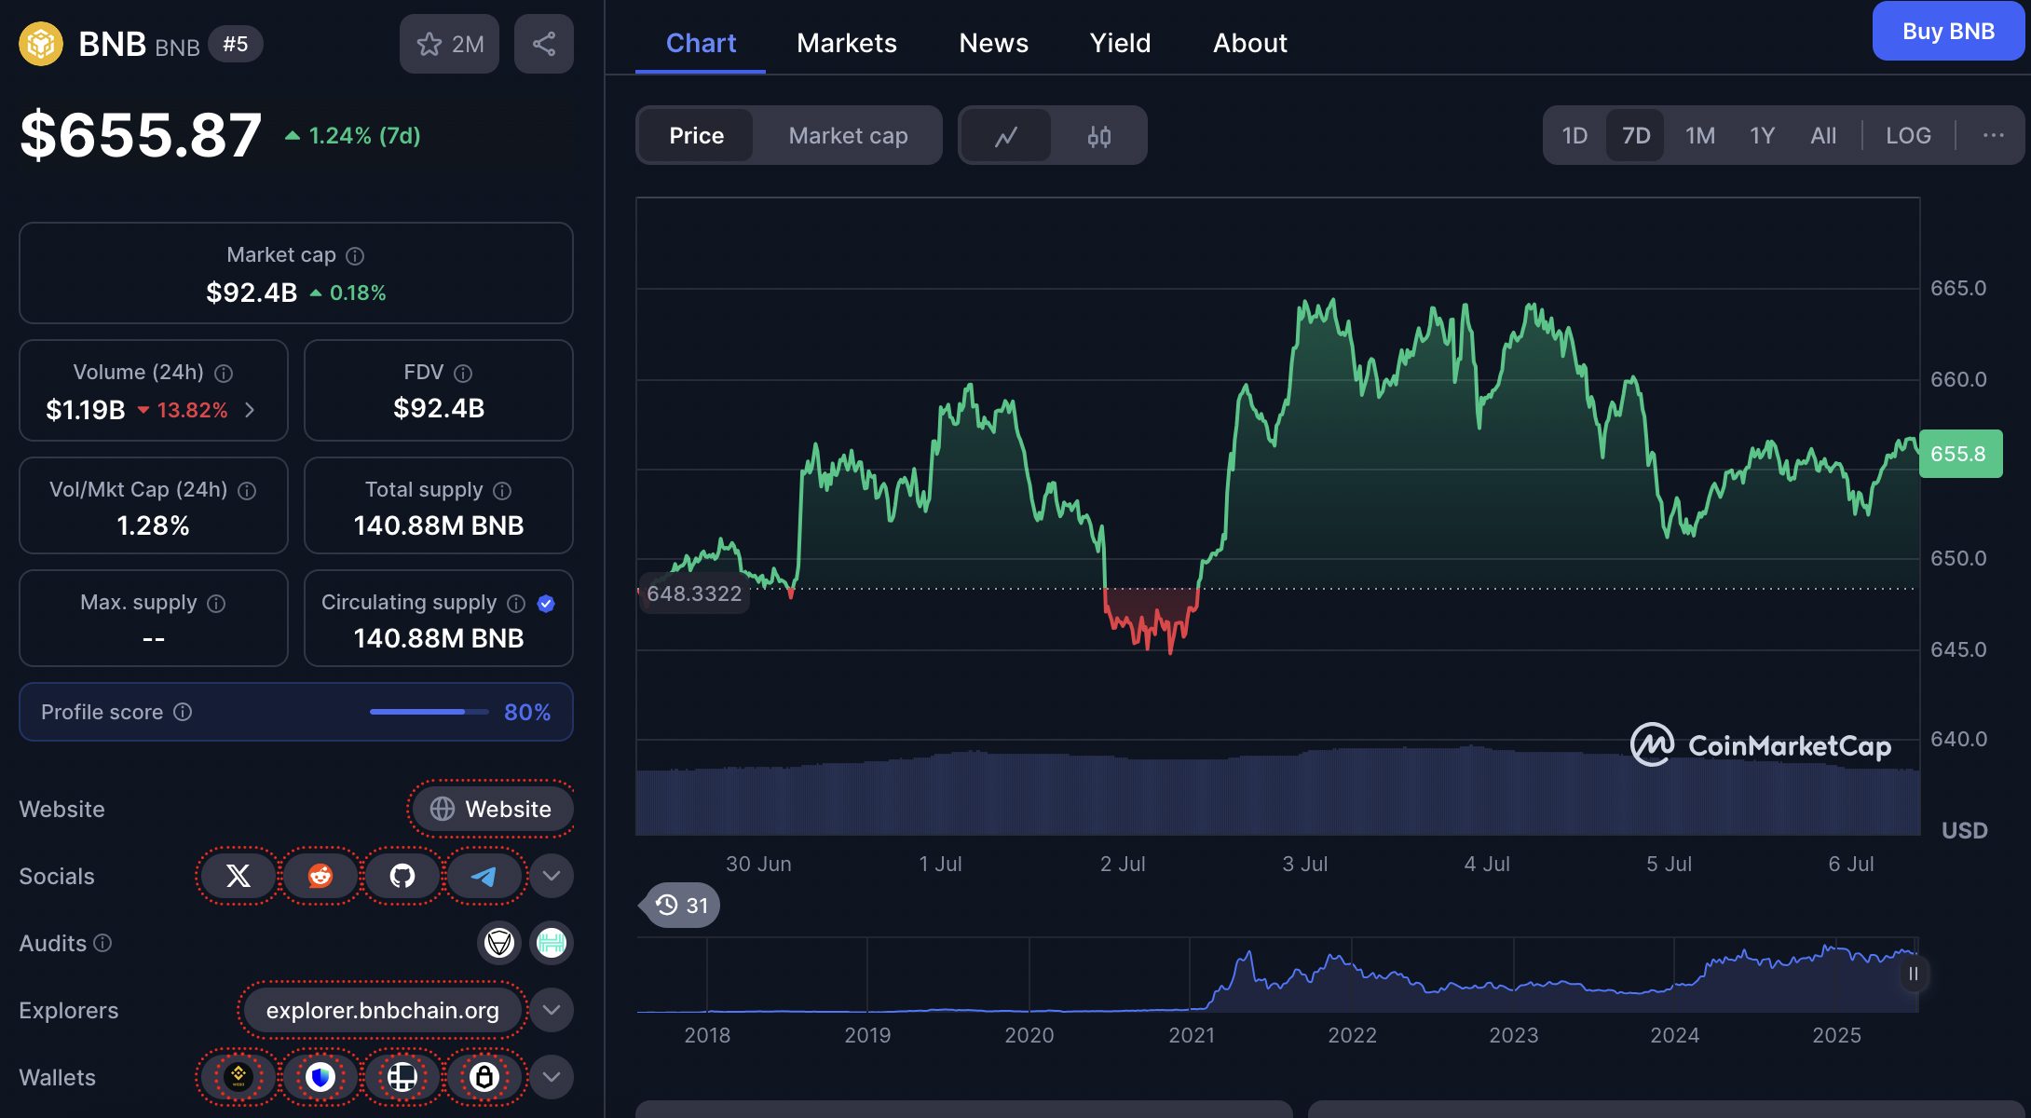The height and width of the screenshot is (1118, 2031).
Task: Click the $92.4B market cap value
Action: 252,293
